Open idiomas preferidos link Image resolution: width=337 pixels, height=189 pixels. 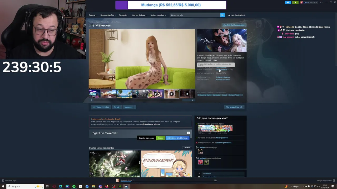click(x=224, y=143)
